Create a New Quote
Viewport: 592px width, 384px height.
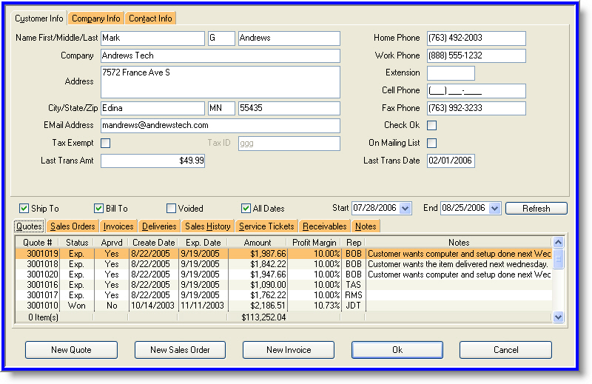71,350
